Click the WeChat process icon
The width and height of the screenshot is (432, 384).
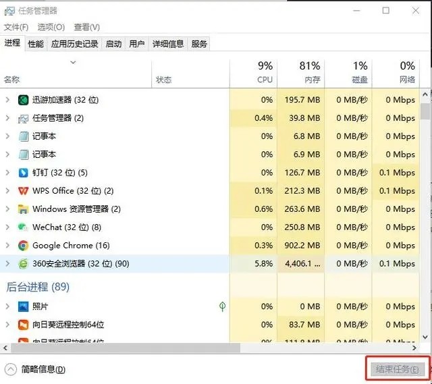coord(24,227)
